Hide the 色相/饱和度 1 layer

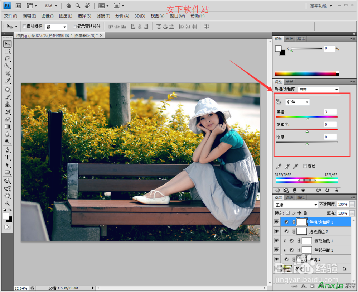click(x=276, y=222)
